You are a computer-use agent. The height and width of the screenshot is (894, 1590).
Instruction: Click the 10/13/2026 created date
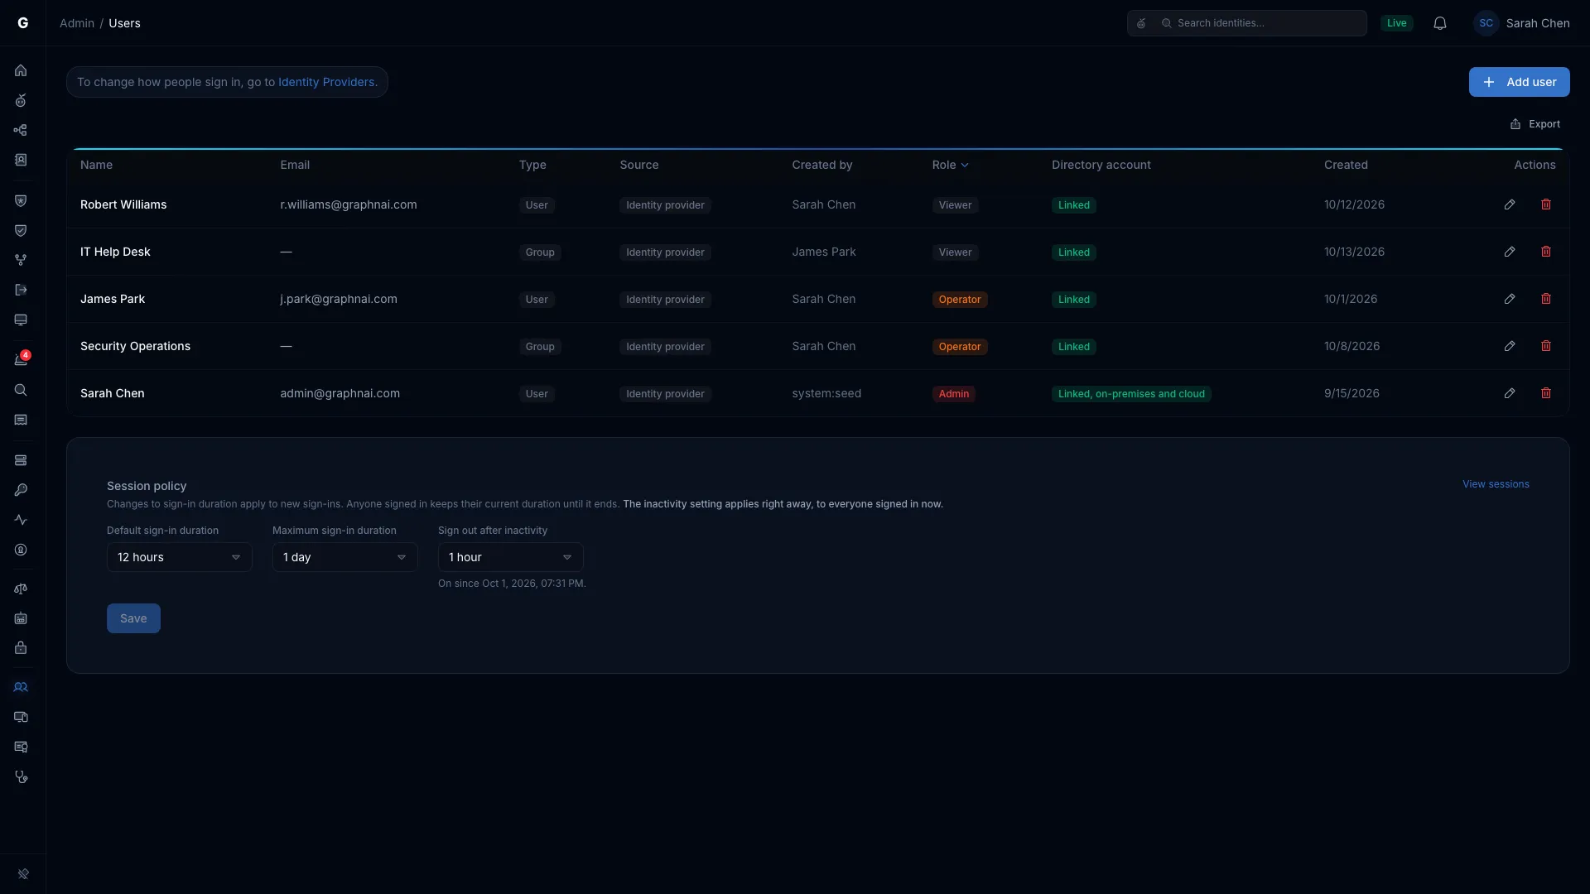point(1354,252)
